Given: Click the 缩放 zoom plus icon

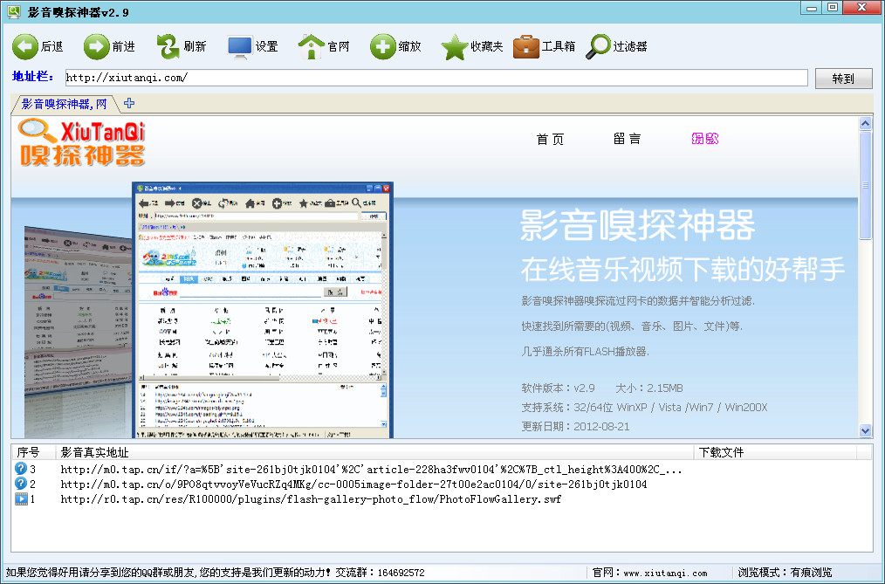Looking at the screenshot, I should (382, 47).
